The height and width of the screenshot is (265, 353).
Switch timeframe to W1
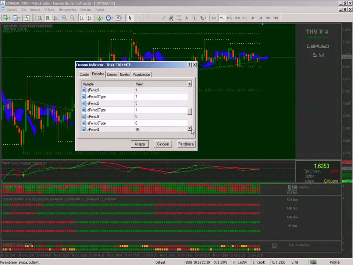[268, 18]
